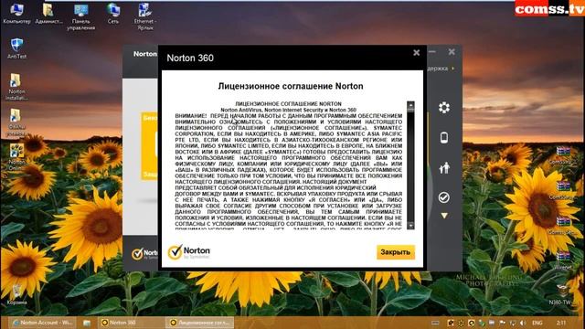Click the touch keyboard icon in the taskbar

click(x=435, y=323)
